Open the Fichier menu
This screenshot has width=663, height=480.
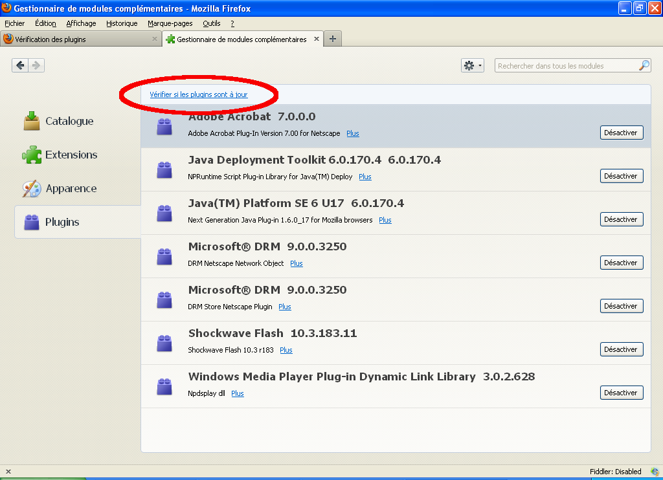click(14, 23)
